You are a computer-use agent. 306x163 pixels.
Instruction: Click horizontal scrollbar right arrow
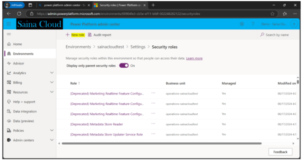click(293, 144)
